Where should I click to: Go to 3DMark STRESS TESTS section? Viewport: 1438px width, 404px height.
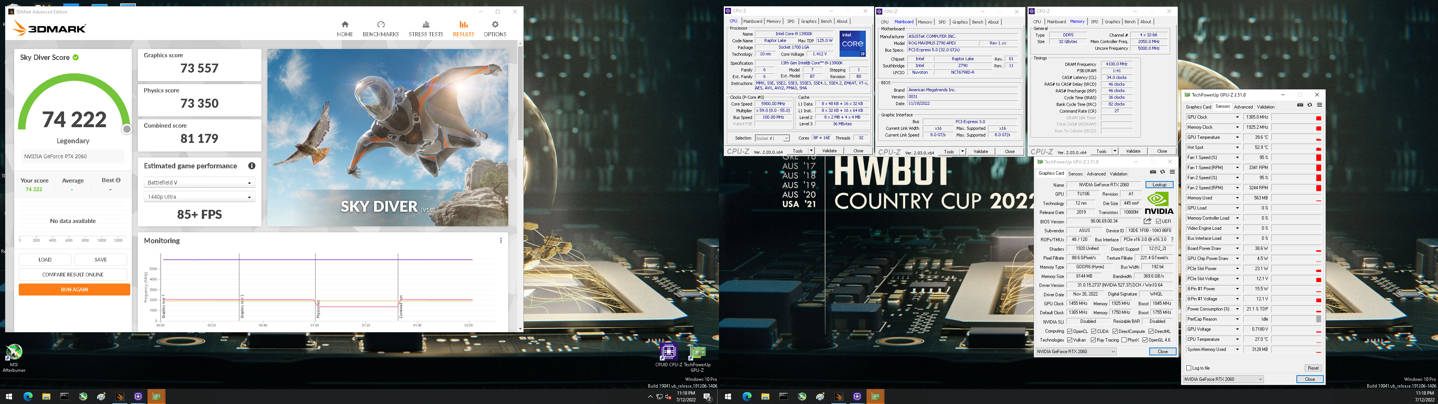click(x=426, y=29)
